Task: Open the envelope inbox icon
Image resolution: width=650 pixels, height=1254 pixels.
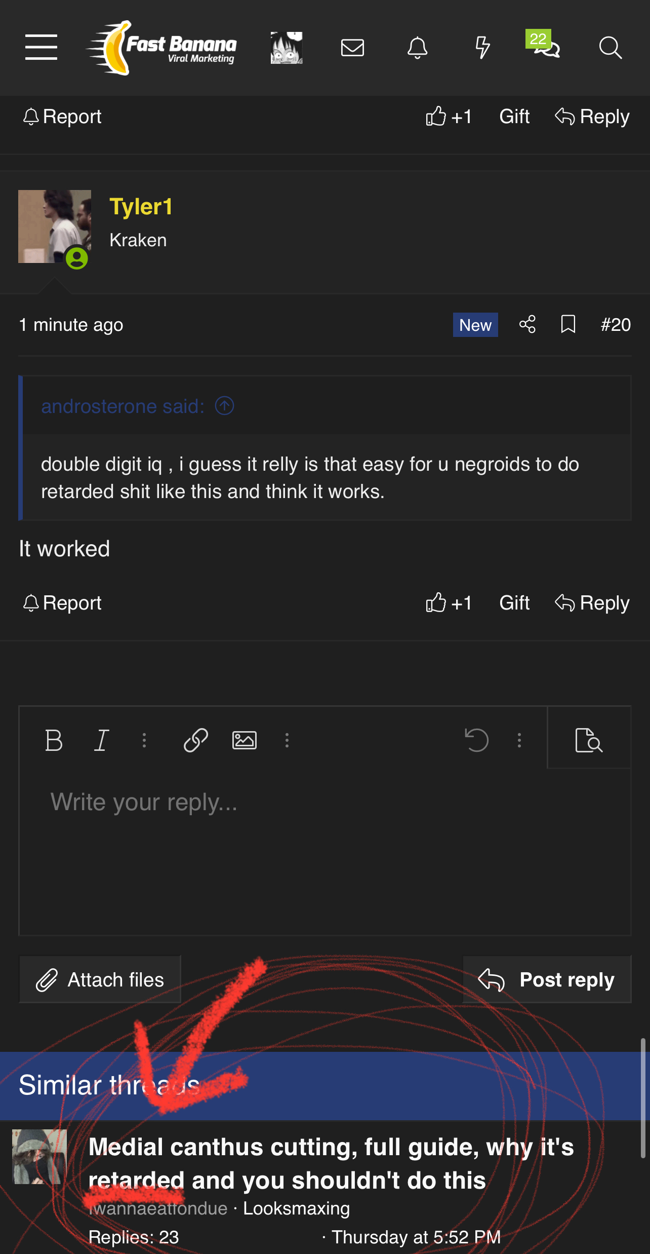Action: point(352,48)
